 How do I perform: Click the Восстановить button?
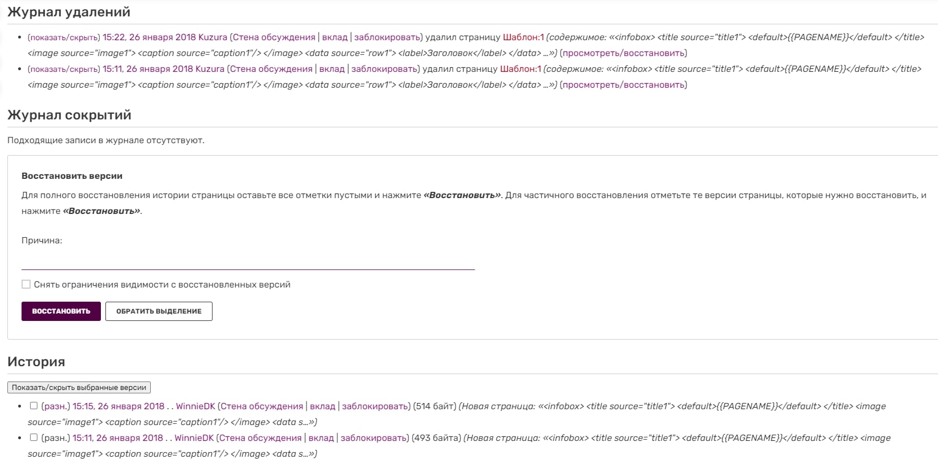61,311
